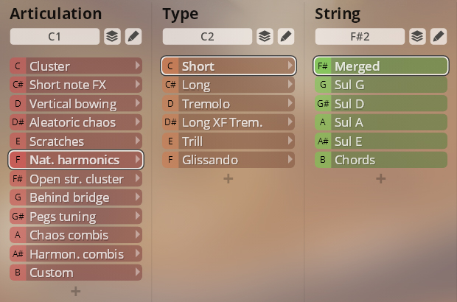The height and width of the screenshot is (302, 457).
Task: Add a new entry with Articulation plus icon
Action: click(76, 291)
